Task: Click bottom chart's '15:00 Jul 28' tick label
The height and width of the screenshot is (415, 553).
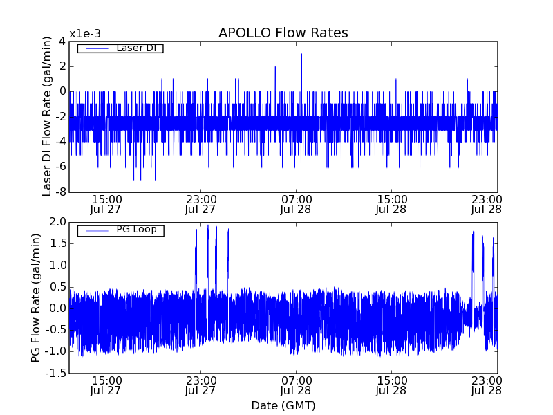Action: pyautogui.click(x=391, y=385)
